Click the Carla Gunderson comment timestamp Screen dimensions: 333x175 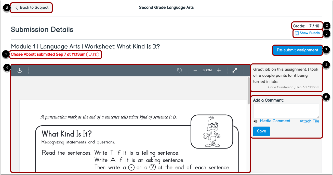(x=294, y=87)
